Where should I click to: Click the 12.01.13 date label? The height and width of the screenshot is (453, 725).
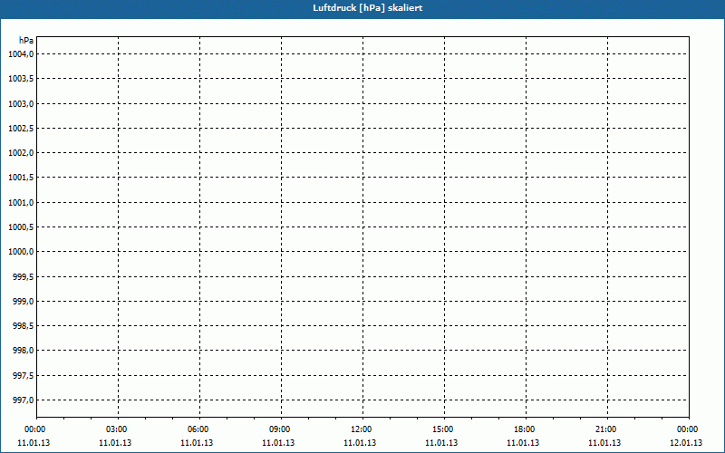tap(686, 443)
